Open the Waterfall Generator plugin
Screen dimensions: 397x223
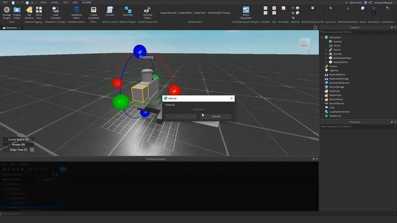pyautogui.click(x=347, y=8)
